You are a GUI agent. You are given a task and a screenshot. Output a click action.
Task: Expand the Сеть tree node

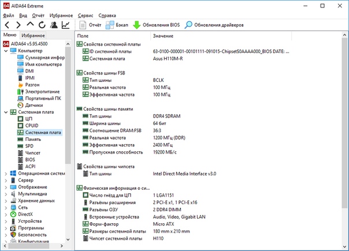click(x=6, y=208)
